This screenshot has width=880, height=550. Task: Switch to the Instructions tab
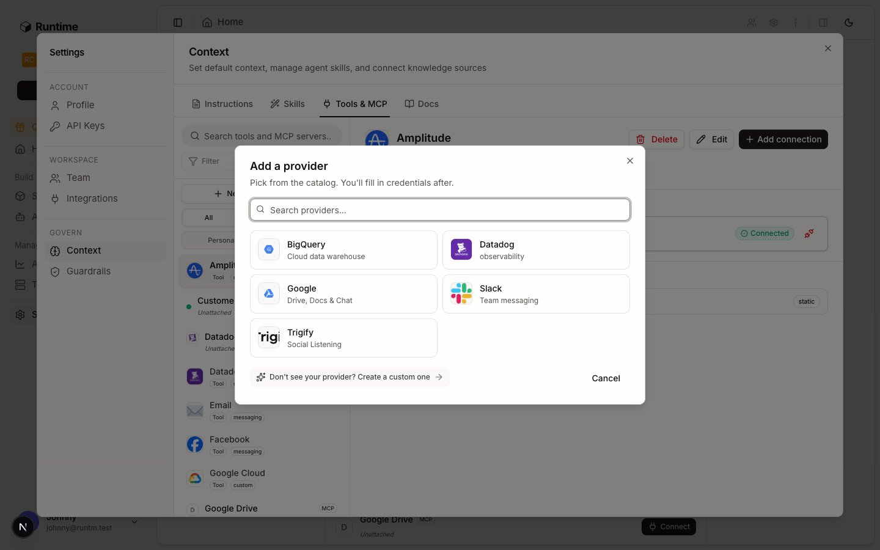(222, 104)
